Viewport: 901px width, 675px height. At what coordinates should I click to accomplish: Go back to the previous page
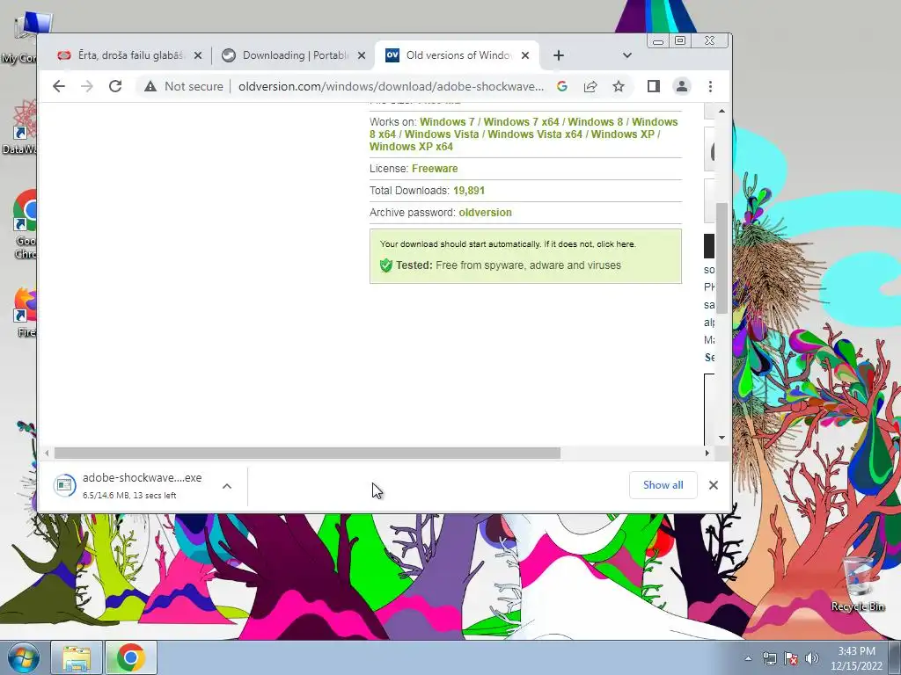click(59, 86)
